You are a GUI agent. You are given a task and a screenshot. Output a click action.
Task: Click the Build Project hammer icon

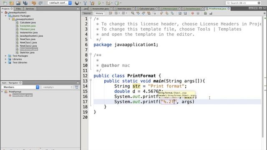[x=85, y=3]
